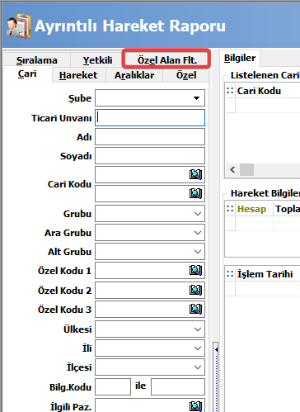Open lookup icon in Özel Kodu 3
The image size is (300, 412).
point(195,309)
